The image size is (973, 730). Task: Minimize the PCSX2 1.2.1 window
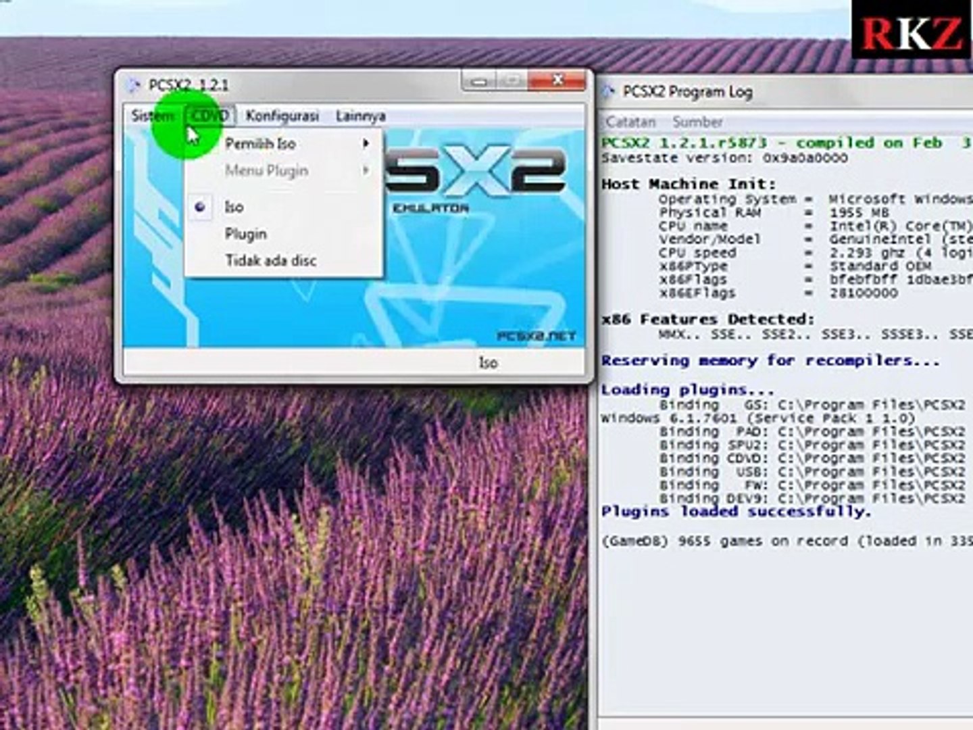click(x=479, y=81)
